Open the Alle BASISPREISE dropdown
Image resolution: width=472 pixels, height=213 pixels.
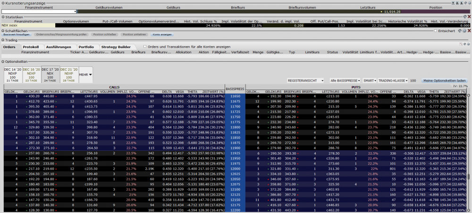tap(345, 81)
